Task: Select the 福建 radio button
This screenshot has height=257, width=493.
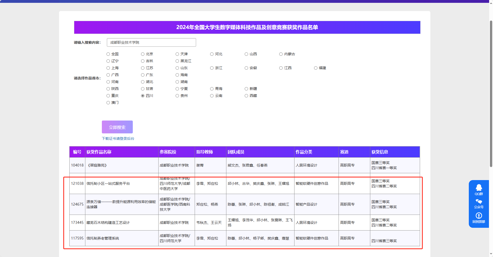Action: [316, 68]
